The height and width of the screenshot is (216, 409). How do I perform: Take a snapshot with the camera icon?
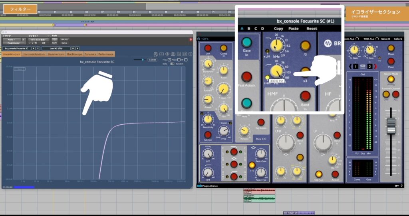point(173,54)
